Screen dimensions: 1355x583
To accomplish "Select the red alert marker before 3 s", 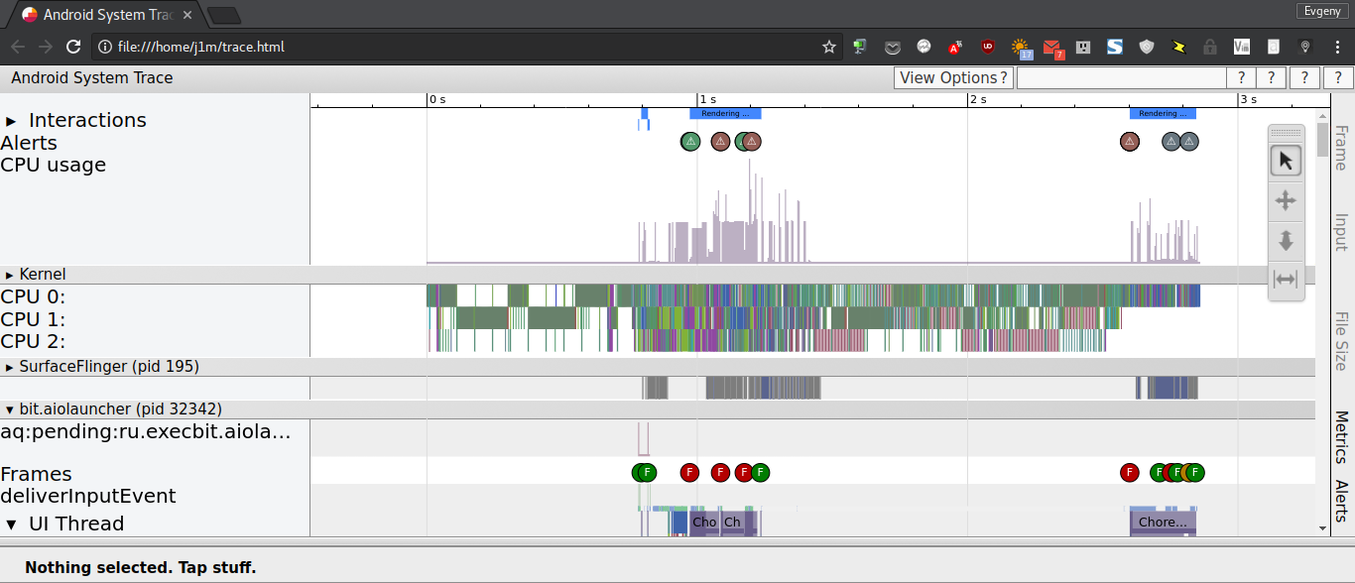I will tap(1129, 142).
